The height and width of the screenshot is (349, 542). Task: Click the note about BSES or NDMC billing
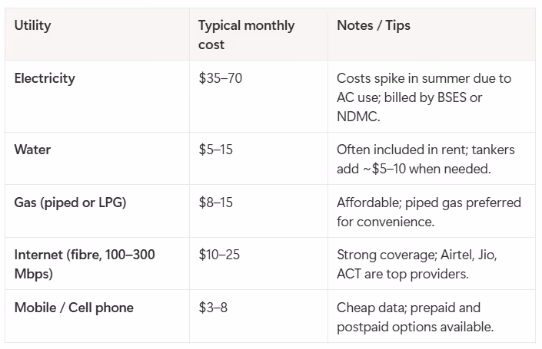click(424, 97)
